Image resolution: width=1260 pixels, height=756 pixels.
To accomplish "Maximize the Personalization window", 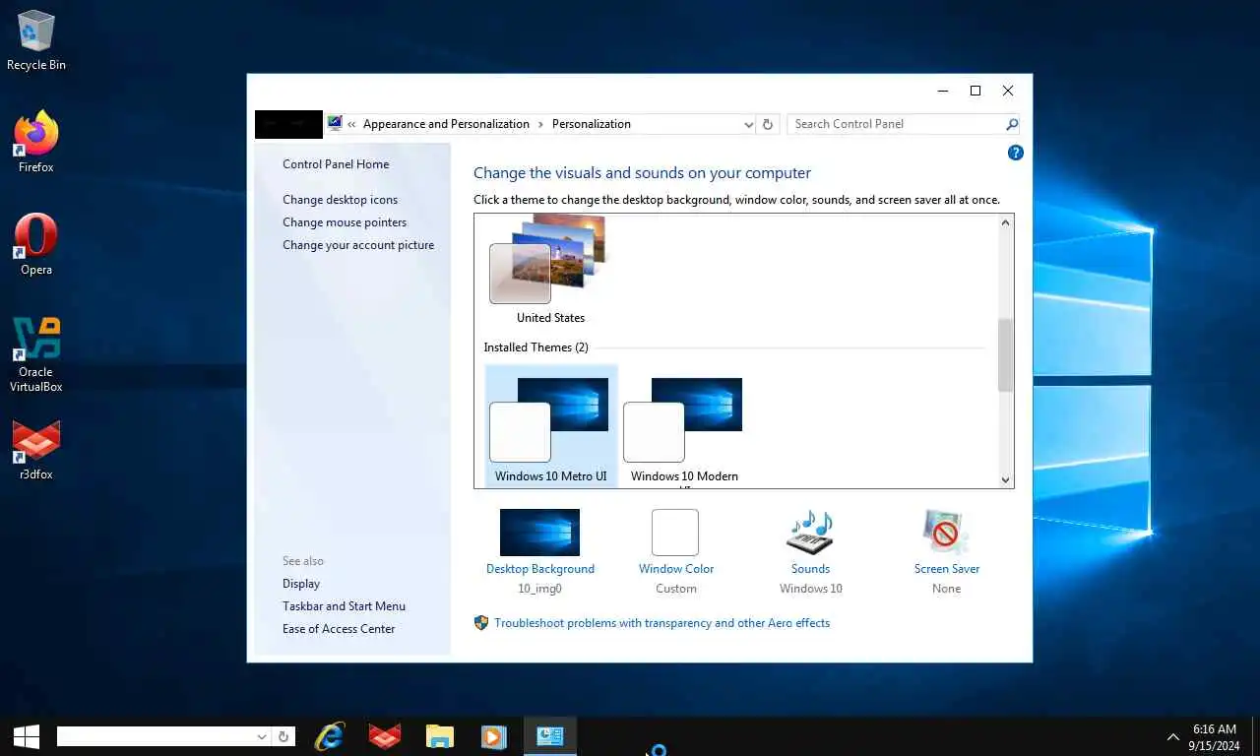I will coord(976,91).
